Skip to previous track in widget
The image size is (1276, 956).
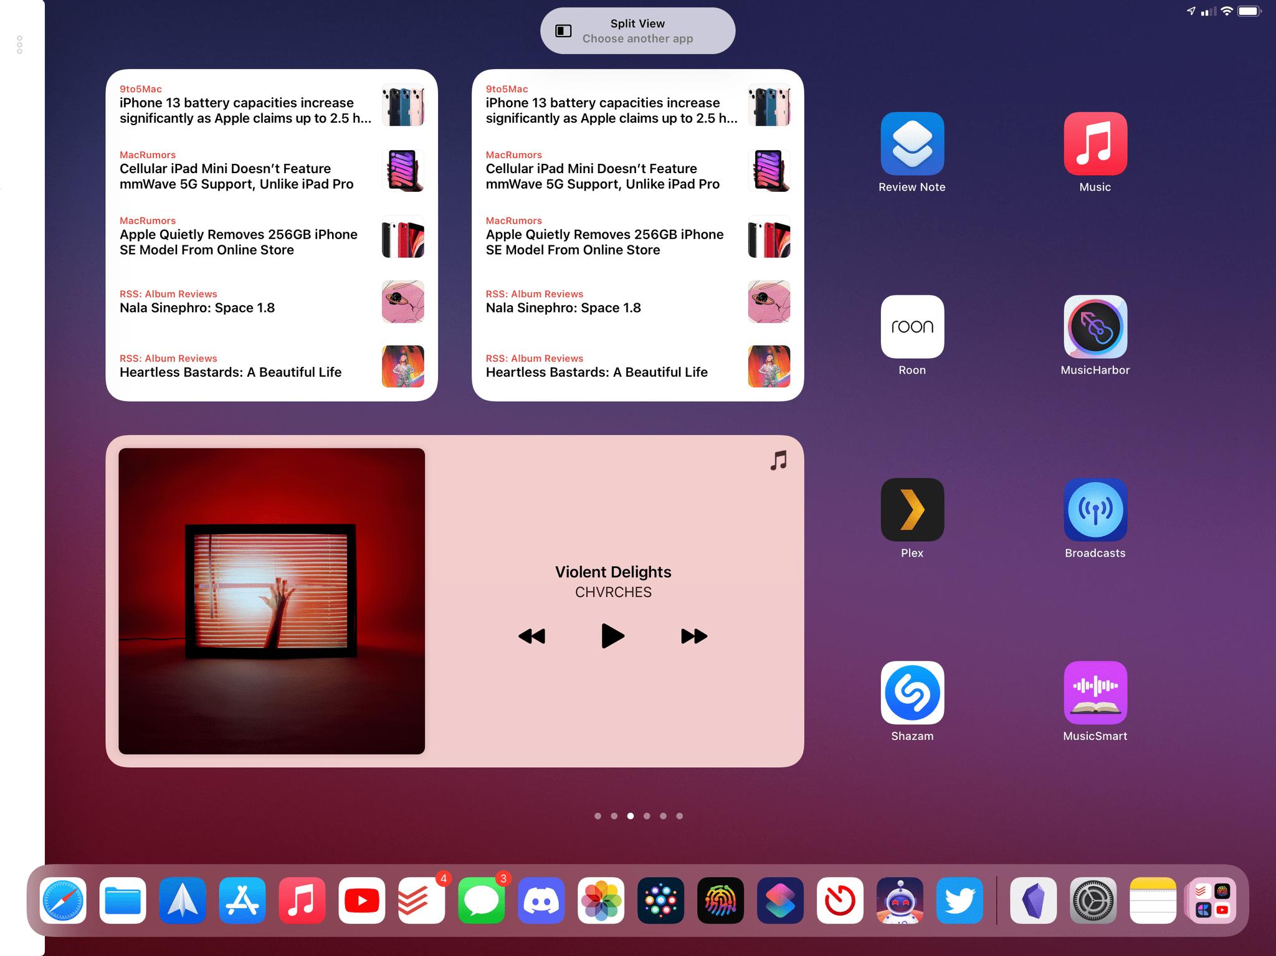(x=531, y=636)
